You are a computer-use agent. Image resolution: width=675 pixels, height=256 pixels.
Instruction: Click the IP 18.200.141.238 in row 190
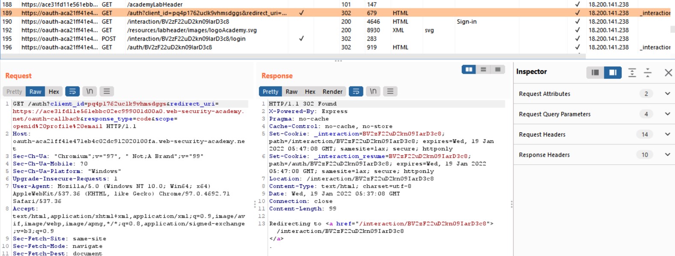pyautogui.click(x=609, y=21)
